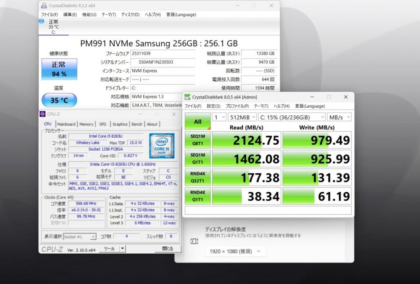The height and width of the screenshot is (284, 420).
Task: Open the 1920 × 1080 resolution dropdown
Action: click(x=235, y=251)
